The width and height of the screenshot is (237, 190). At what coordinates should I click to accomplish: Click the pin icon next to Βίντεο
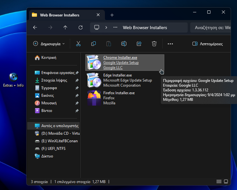click(77, 111)
